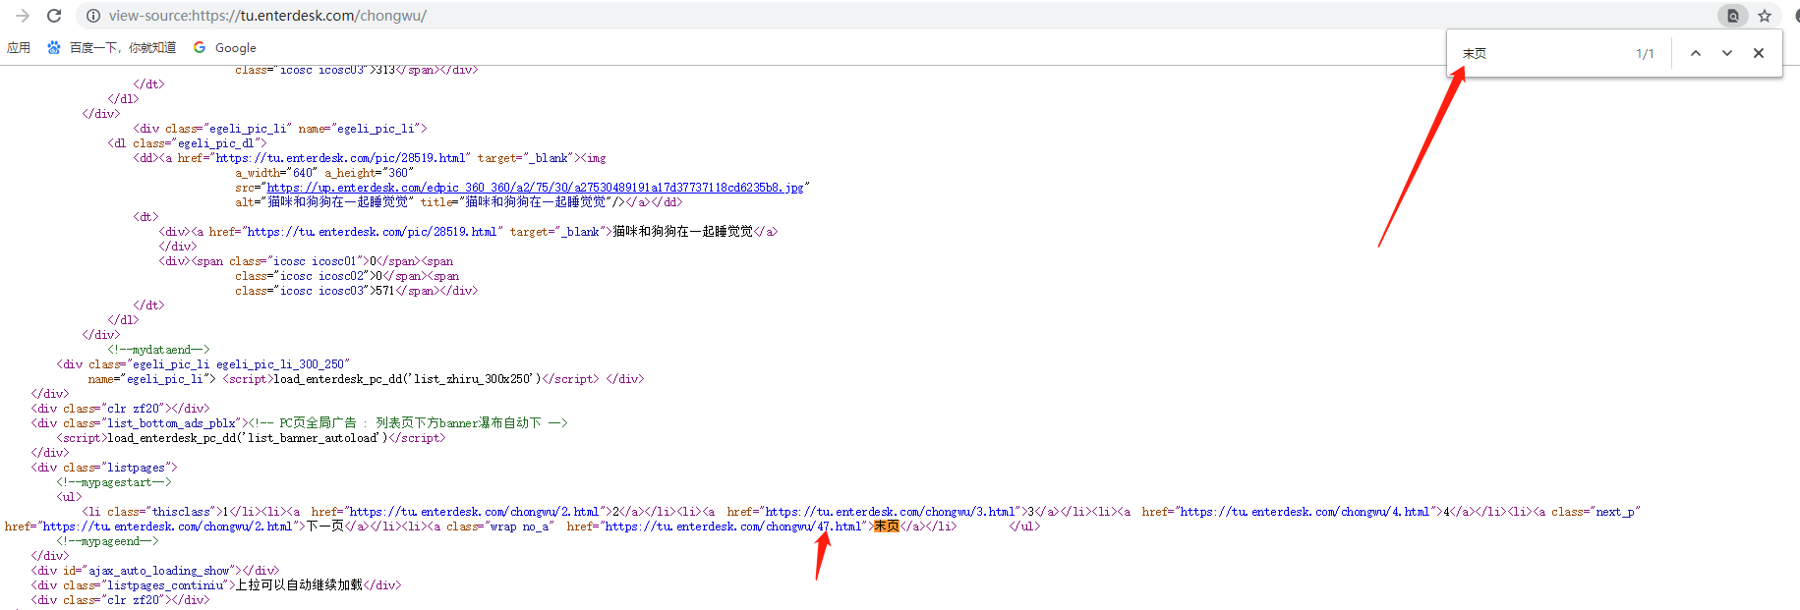Click the listpages div class line
The image size is (1800, 610).
click(x=104, y=468)
